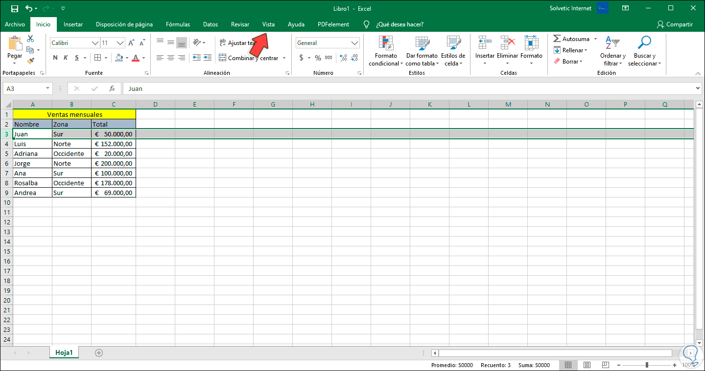705x371 pixels.
Task: Expand the formula bar
Action: [698, 88]
